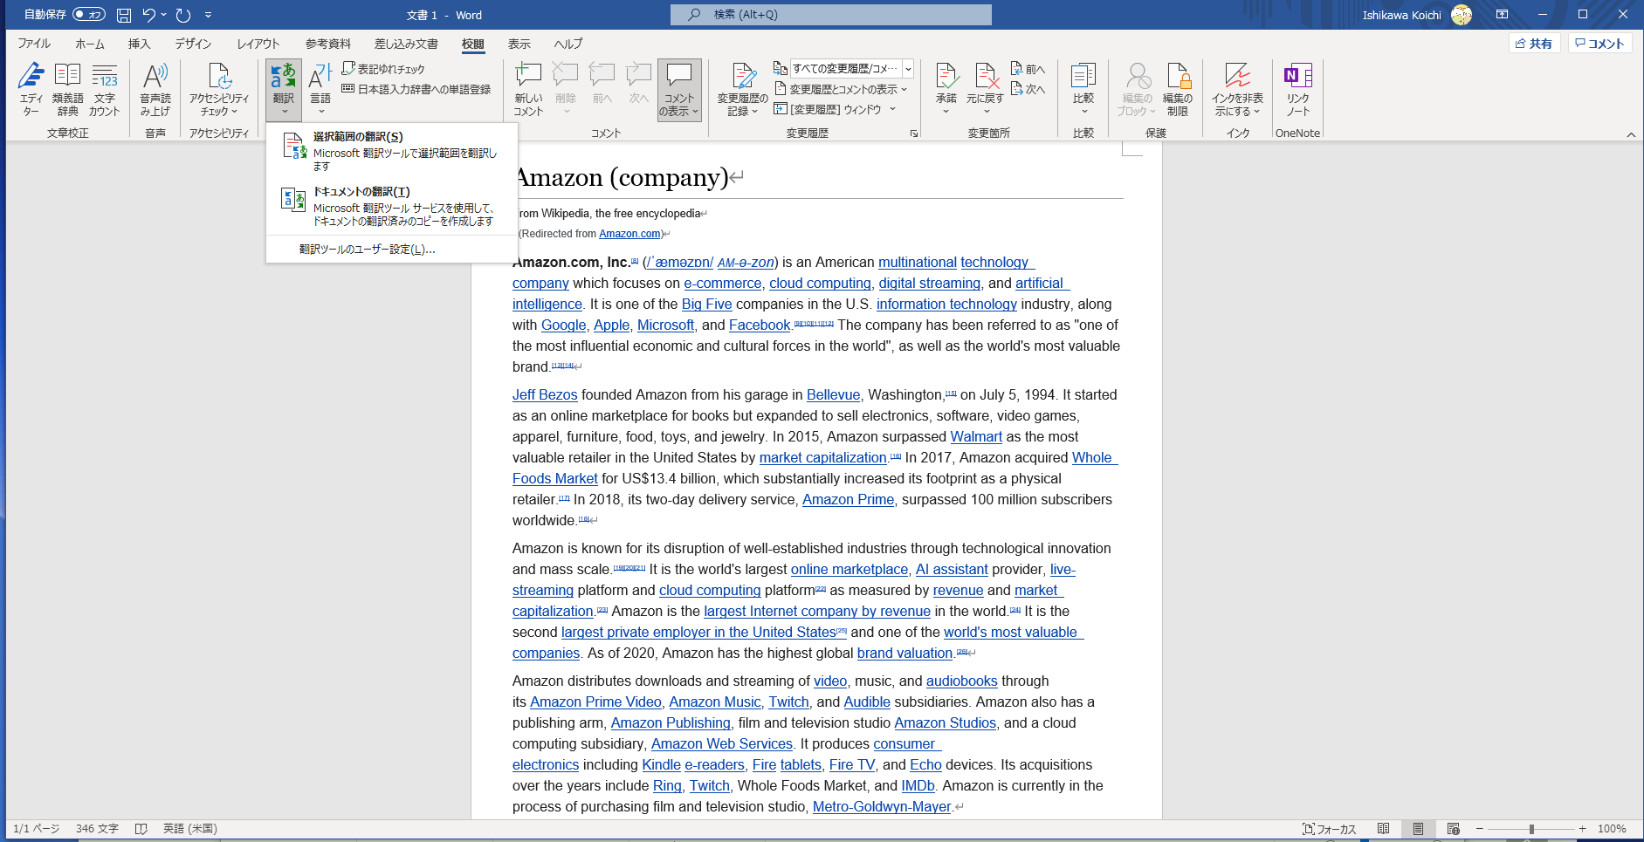Run spelling variation check (表記ゆれチェック)
1644x842 pixels.
click(x=383, y=69)
